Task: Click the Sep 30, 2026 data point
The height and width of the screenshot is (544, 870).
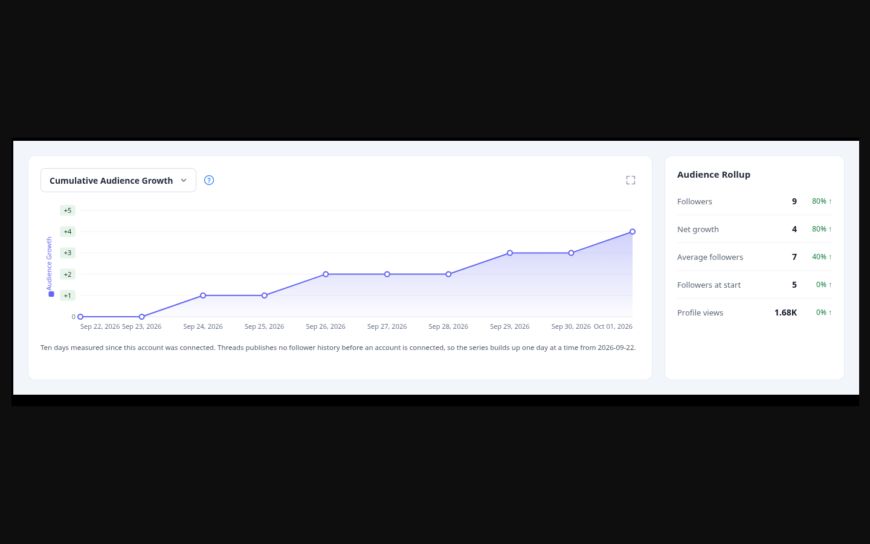Action: tap(571, 253)
